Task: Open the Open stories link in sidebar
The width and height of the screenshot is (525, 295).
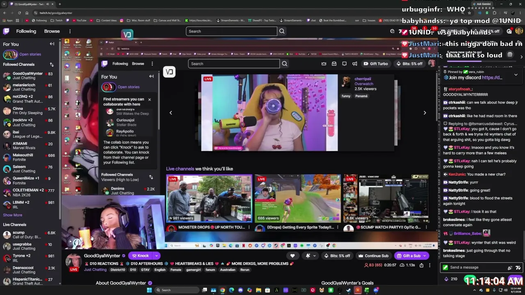Action: (30, 54)
